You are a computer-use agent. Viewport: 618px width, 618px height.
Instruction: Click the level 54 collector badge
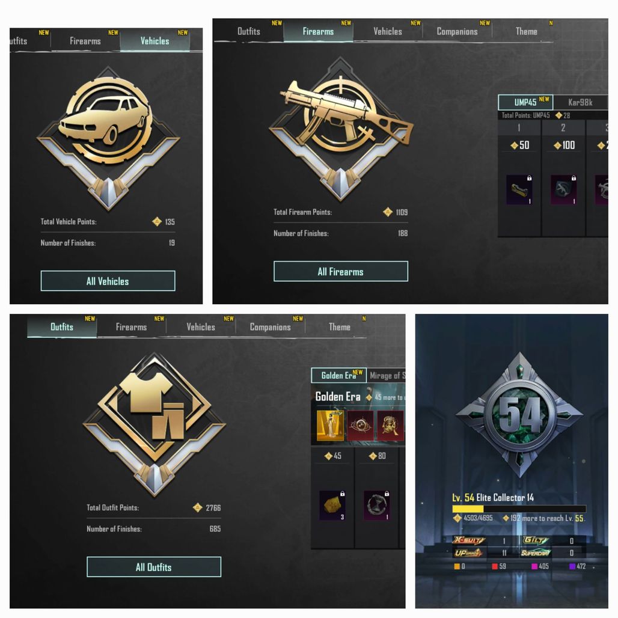coord(519,415)
